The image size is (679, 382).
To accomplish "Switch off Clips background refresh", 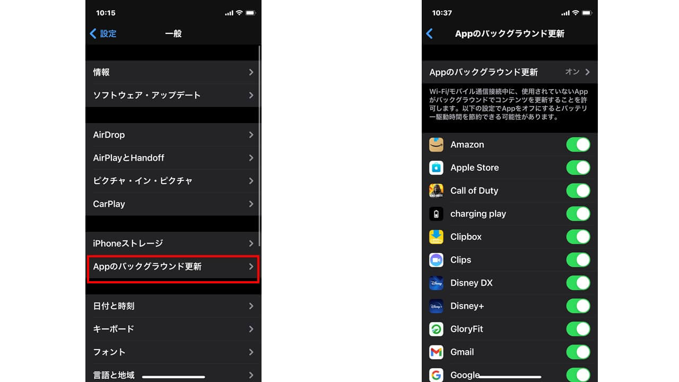I will click(x=578, y=260).
